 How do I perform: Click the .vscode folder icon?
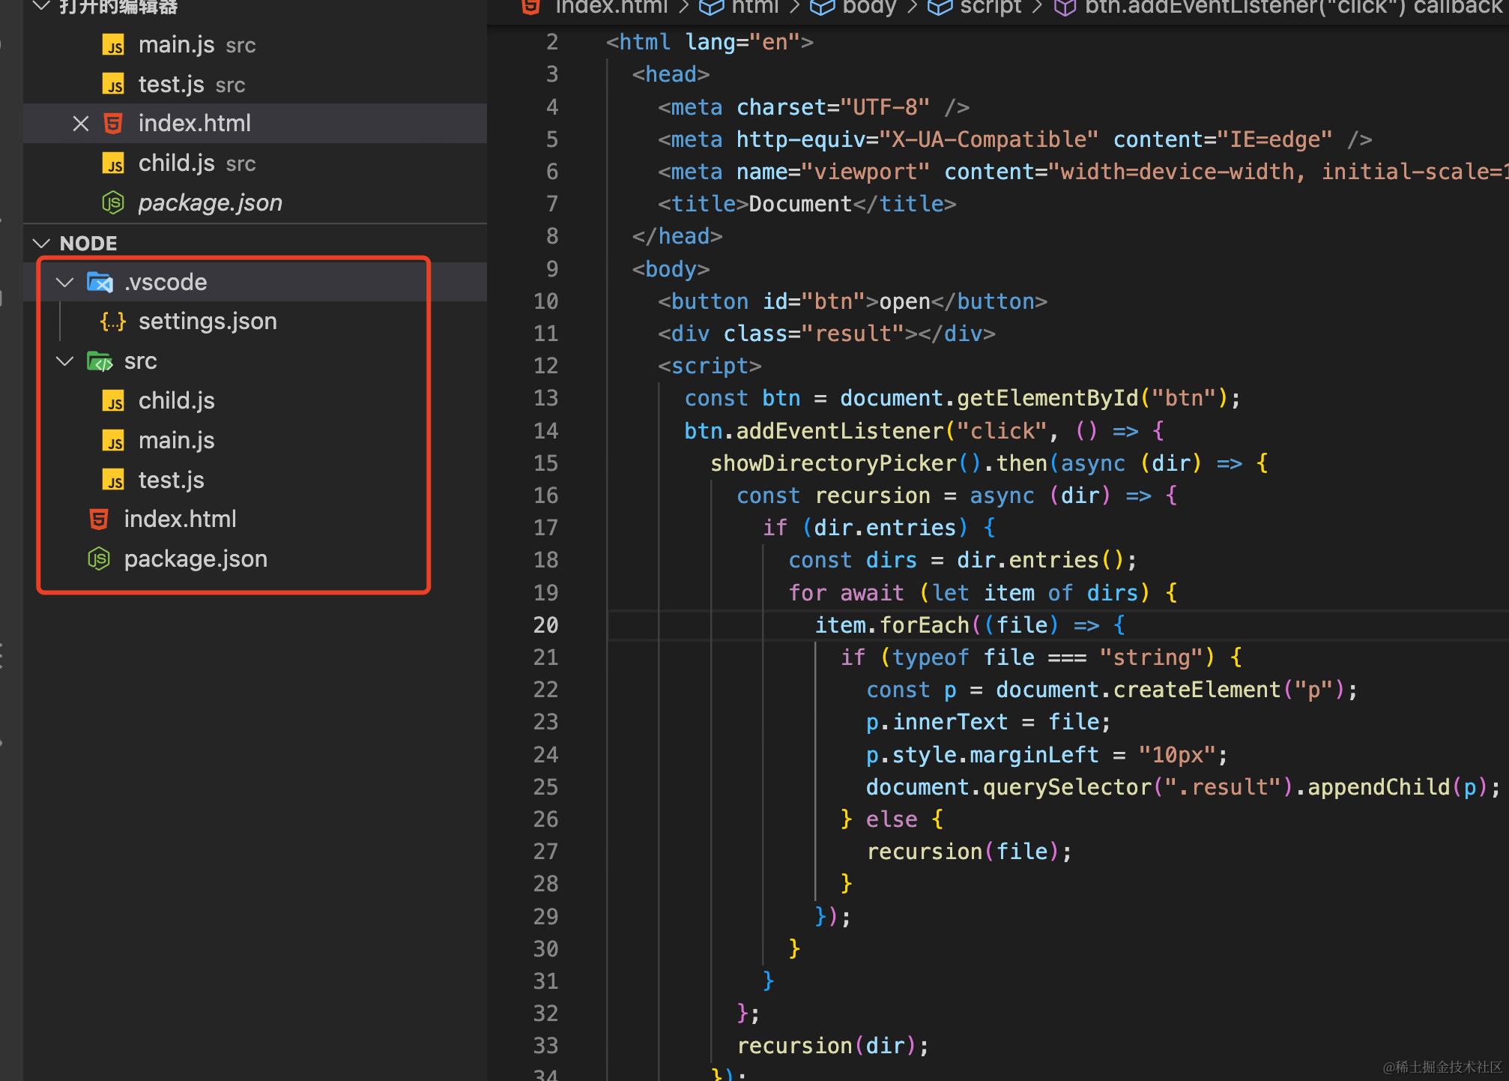coord(100,282)
